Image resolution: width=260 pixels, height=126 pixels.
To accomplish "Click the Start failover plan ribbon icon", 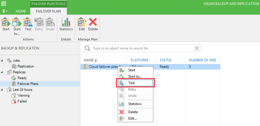I will click(6, 22).
